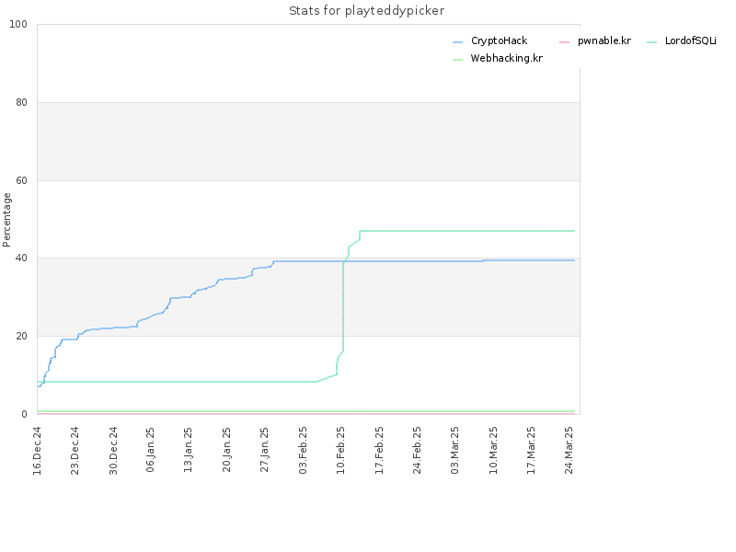Select the 06.Jan.25 date axis label
The width and height of the screenshot is (736, 552).
[x=151, y=450]
